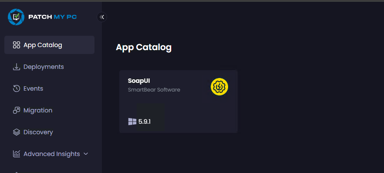Screen dimensions: 384x173
Task: Open the App Catalog menu item
Action: tap(50, 45)
